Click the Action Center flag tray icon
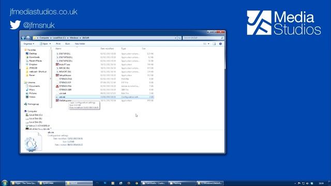 [x=299, y=183]
